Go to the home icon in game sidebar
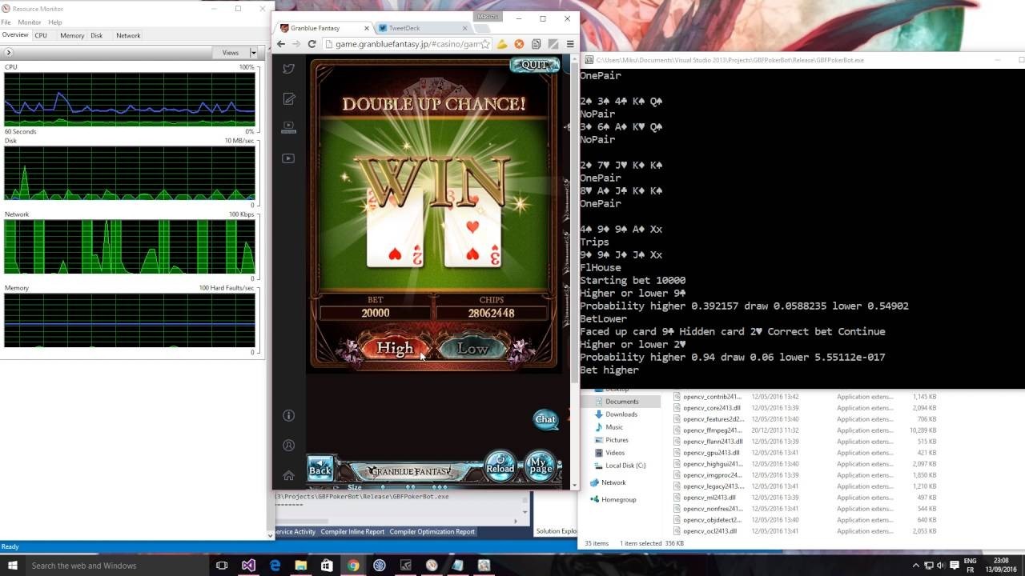Viewport: 1025px width, 576px height. (x=289, y=476)
